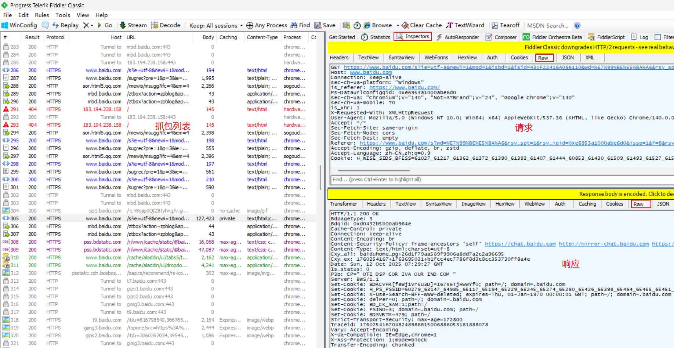
Task: Select session 304 sp1.baidu.com row
Action: [x=159, y=211]
